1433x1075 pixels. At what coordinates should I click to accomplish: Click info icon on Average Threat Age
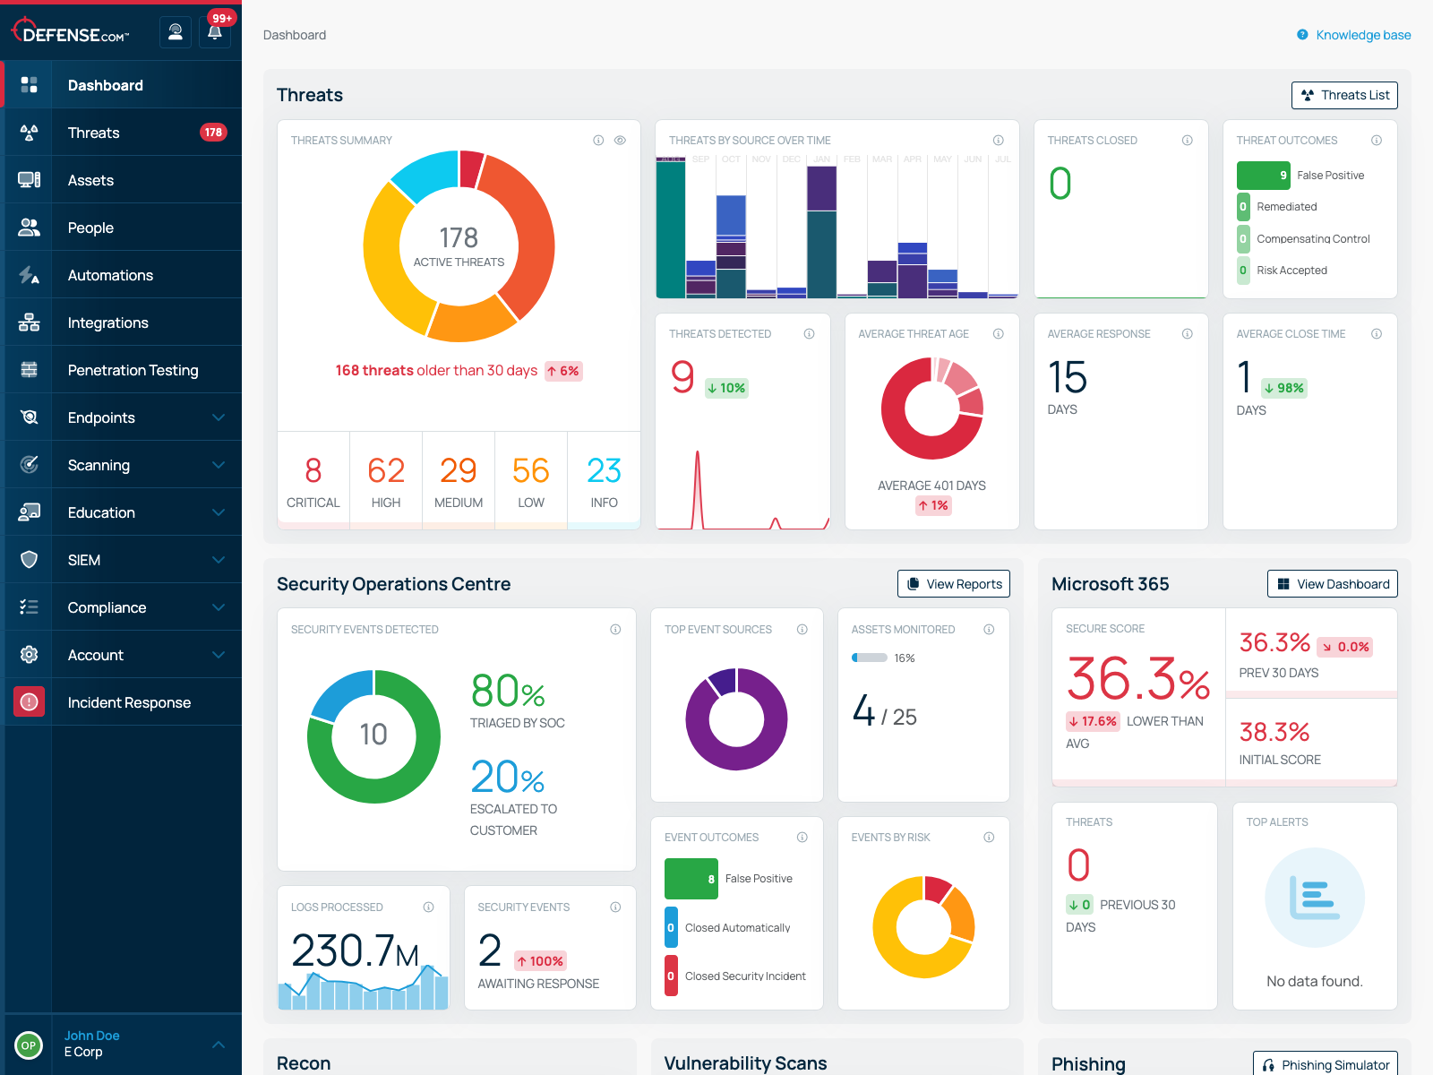[x=998, y=334]
